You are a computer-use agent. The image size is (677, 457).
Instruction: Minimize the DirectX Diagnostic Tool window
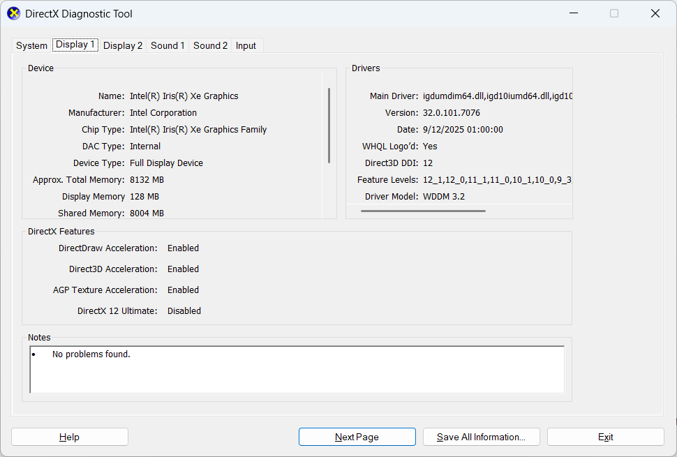(x=574, y=13)
